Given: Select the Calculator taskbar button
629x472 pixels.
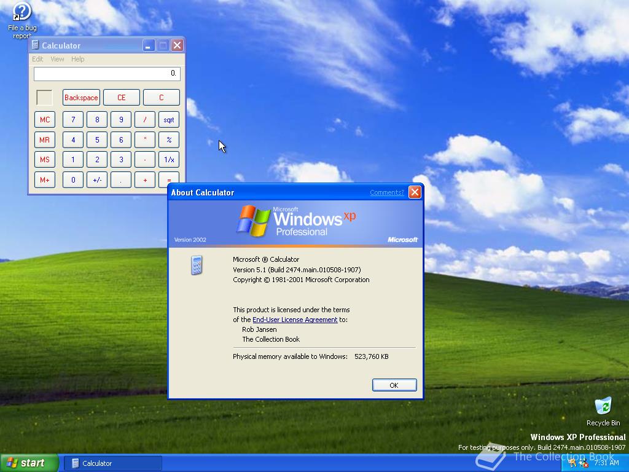Looking at the screenshot, I should pos(112,463).
